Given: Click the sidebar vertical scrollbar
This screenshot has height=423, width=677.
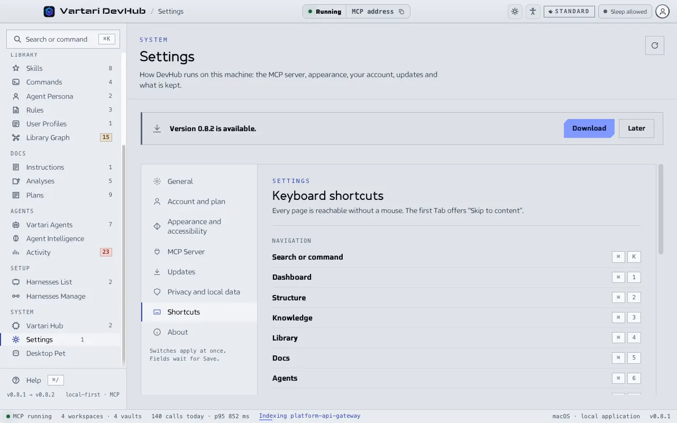Looking at the screenshot, I should click(124, 254).
